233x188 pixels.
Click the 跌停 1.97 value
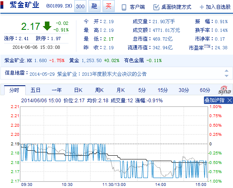pos(56,39)
